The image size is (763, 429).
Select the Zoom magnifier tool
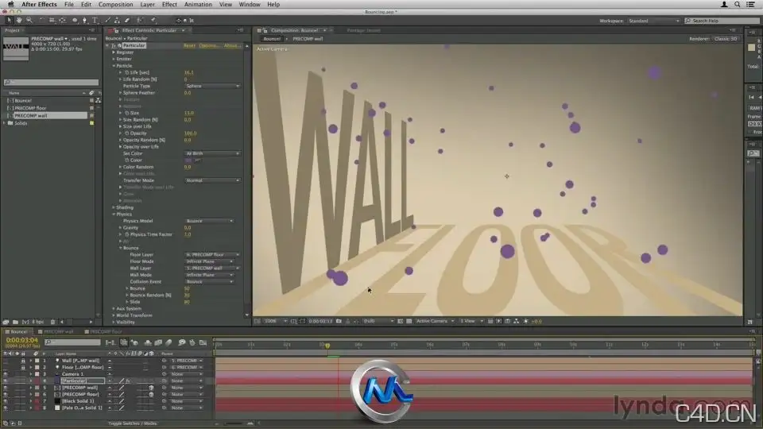coord(29,21)
